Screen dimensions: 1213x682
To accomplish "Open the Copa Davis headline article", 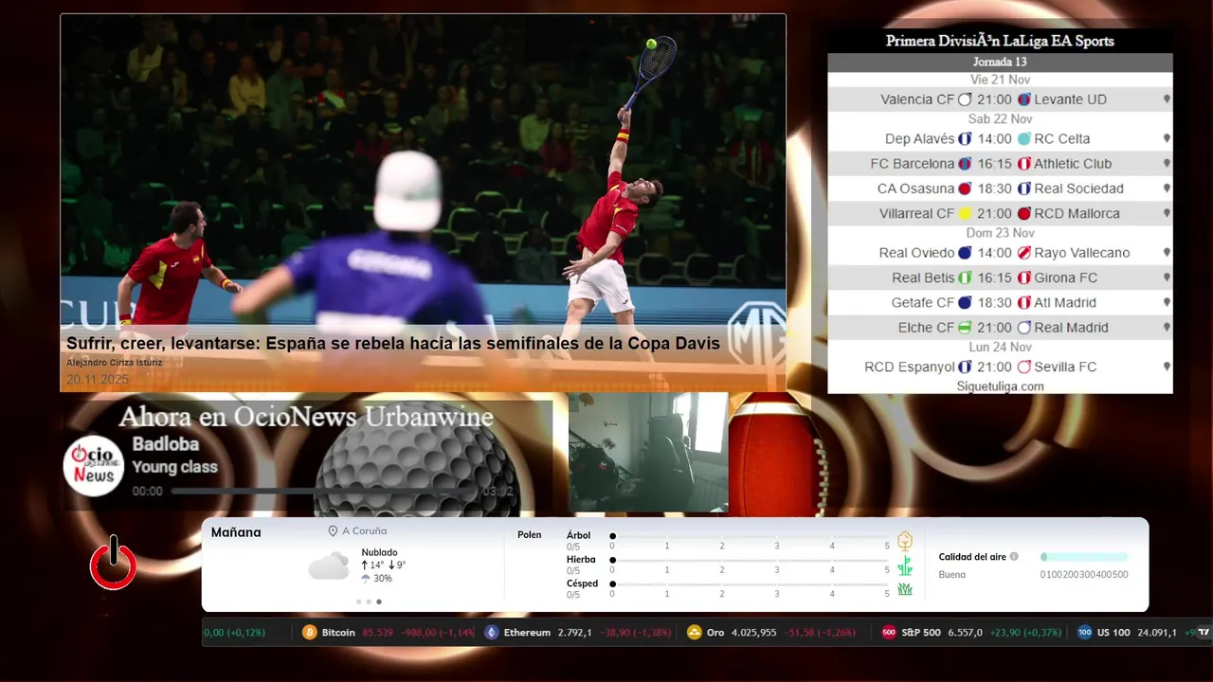I will tap(393, 344).
